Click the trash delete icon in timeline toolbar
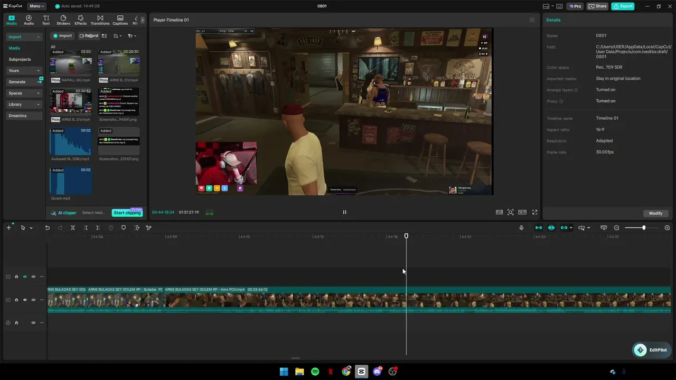The image size is (676, 380). (x=111, y=227)
